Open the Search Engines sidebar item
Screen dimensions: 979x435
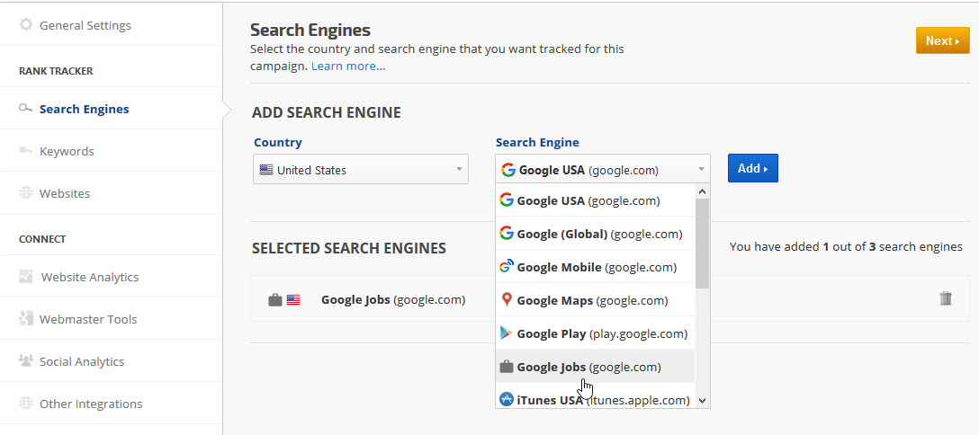point(84,109)
